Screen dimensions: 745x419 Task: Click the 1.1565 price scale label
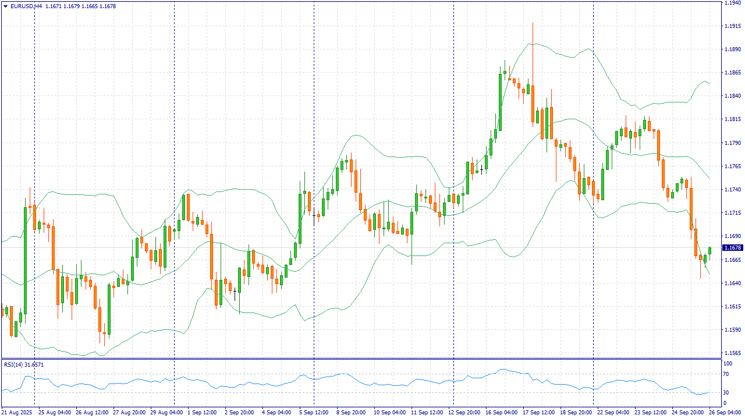732,353
